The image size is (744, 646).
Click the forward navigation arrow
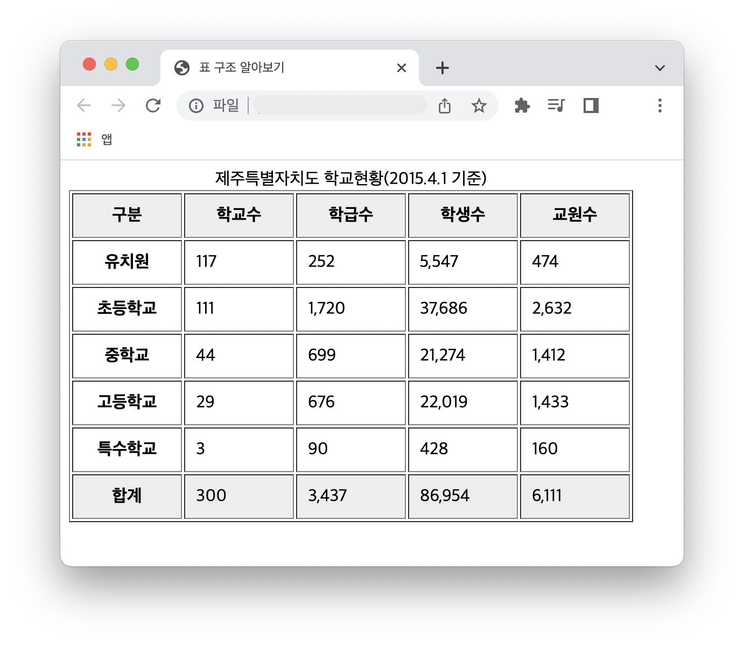coord(118,106)
